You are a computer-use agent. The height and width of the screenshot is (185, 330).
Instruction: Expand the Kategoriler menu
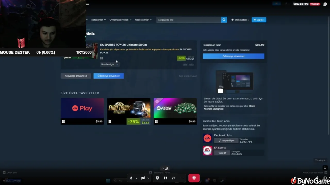[98, 20]
